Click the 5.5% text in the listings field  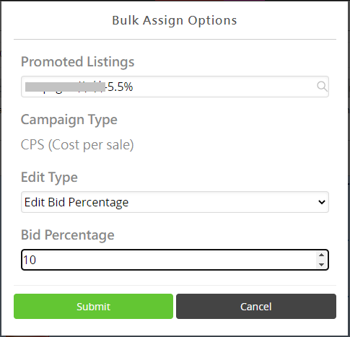coord(120,87)
